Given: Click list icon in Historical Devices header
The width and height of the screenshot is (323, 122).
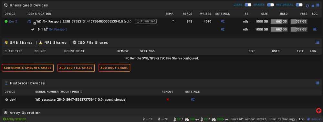Looking at the screenshot, I should coord(318,83).
